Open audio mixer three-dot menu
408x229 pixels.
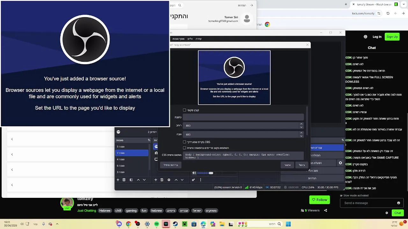click(x=200, y=180)
